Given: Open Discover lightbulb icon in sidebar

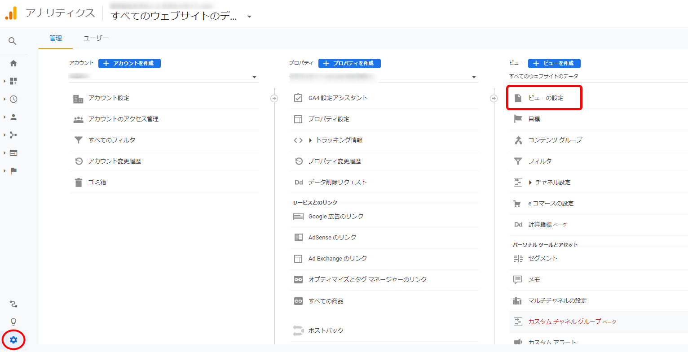Looking at the screenshot, I should point(13,322).
